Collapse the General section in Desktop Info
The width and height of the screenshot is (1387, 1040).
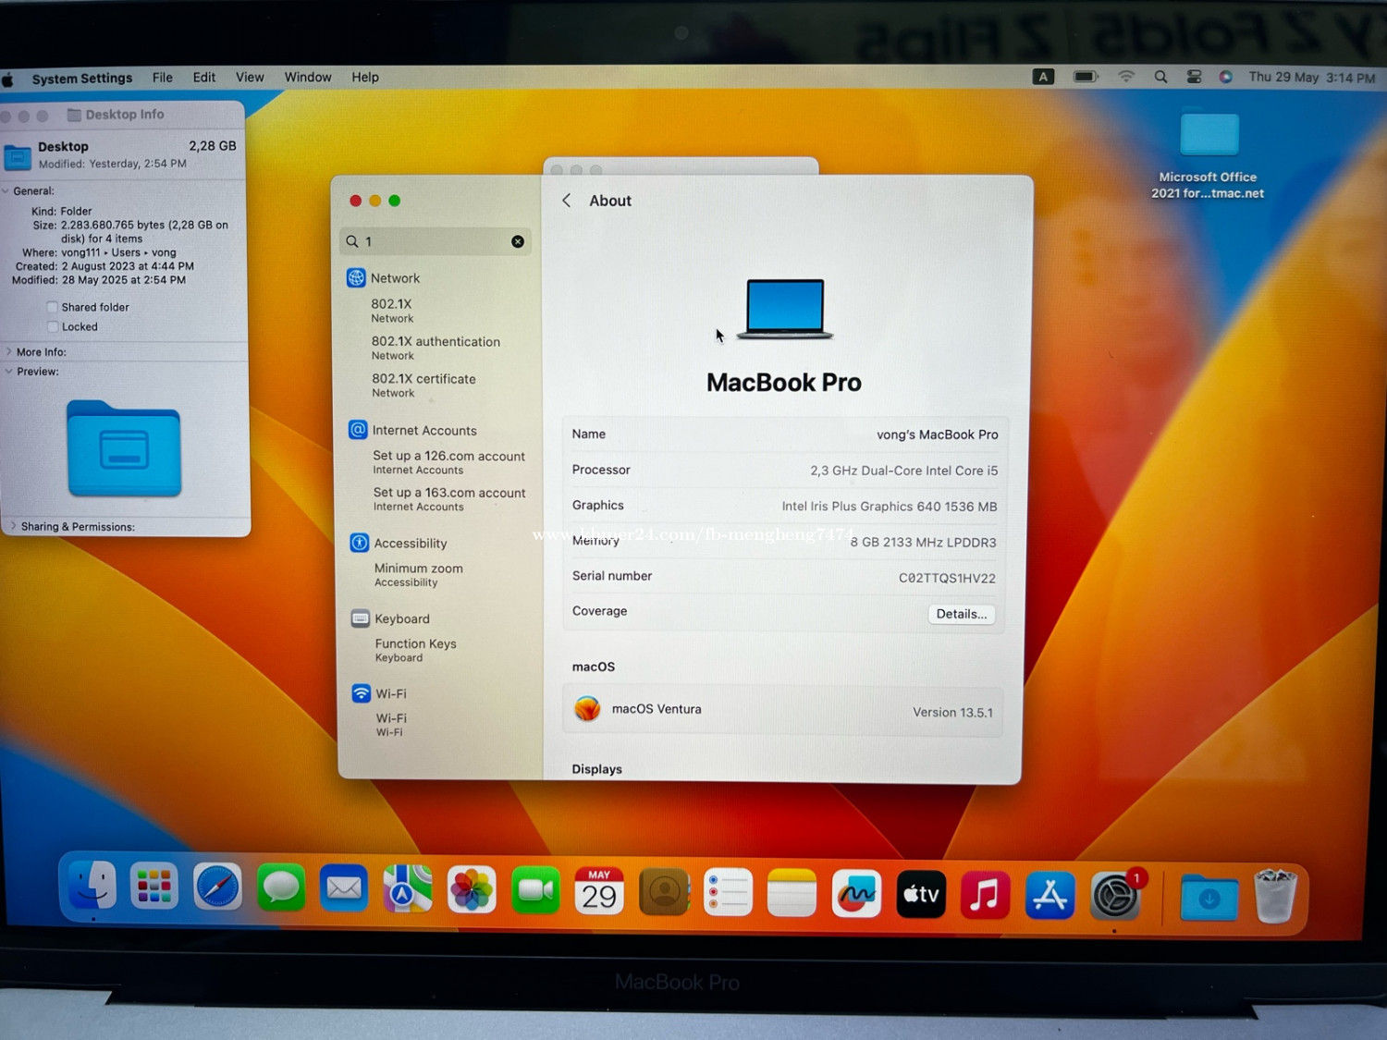[6, 191]
